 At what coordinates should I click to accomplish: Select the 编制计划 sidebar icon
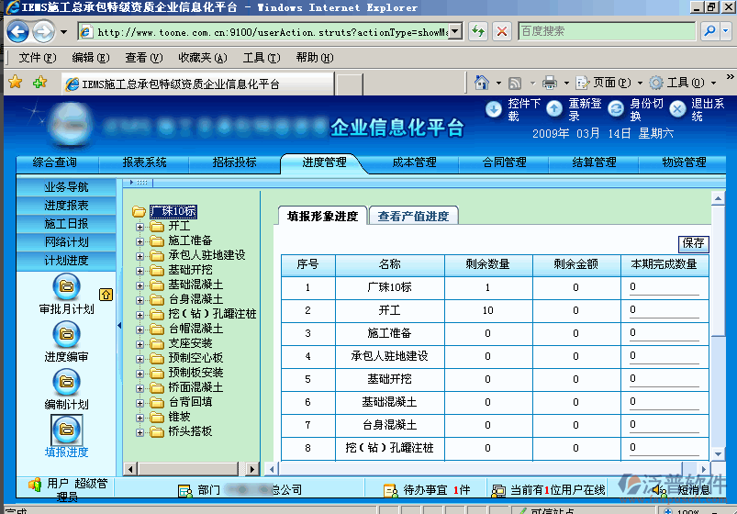pyautogui.click(x=66, y=382)
